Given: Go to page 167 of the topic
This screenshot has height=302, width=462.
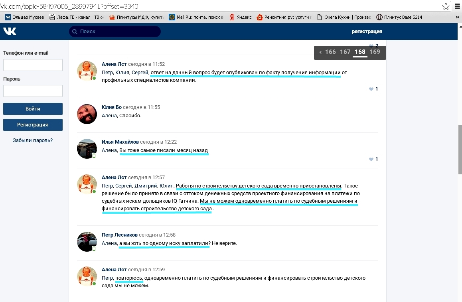Looking at the screenshot, I should click(x=345, y=52).
